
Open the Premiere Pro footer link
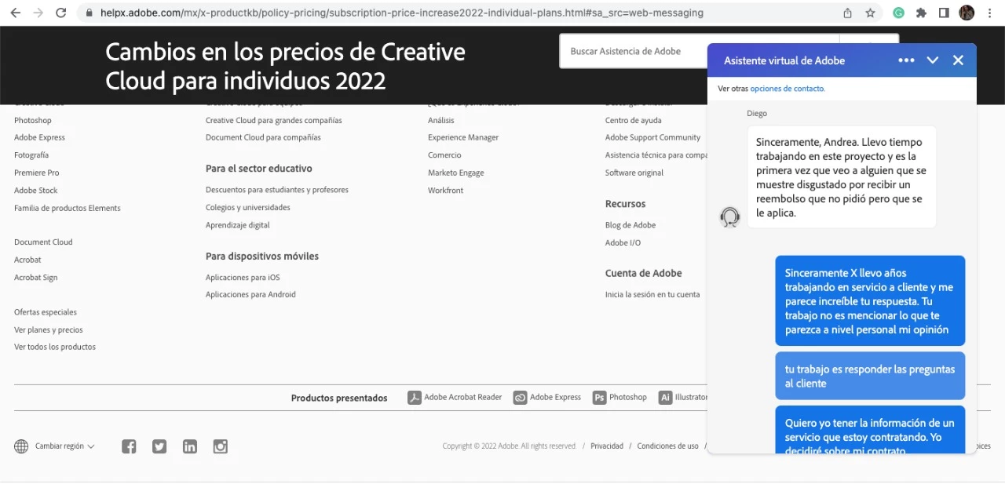[x=36, y=173]
